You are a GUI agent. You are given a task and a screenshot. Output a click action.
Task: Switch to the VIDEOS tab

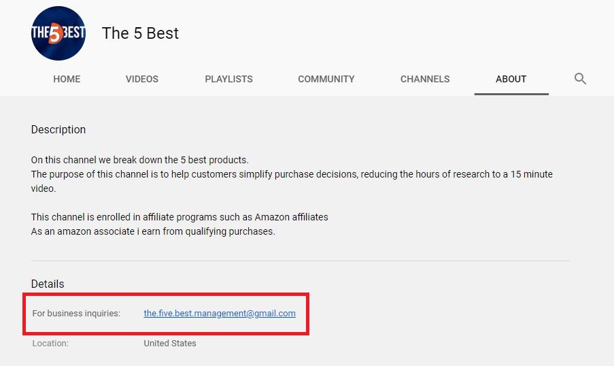[141, 79]
